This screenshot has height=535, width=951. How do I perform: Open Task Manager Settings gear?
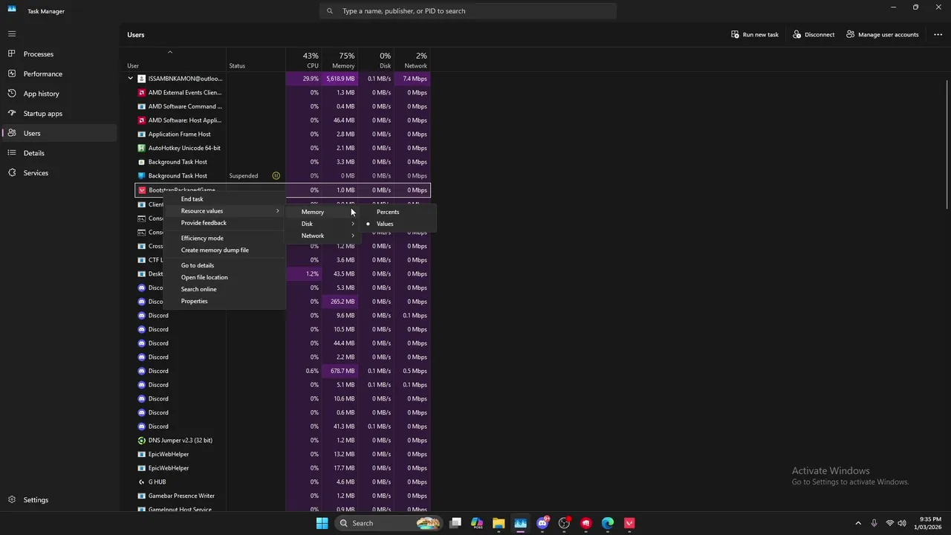tap(12, 499)
